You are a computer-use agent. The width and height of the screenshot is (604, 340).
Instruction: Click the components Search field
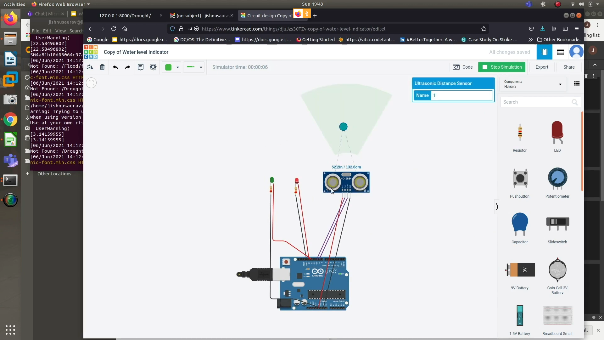click(x=536, y=102)
